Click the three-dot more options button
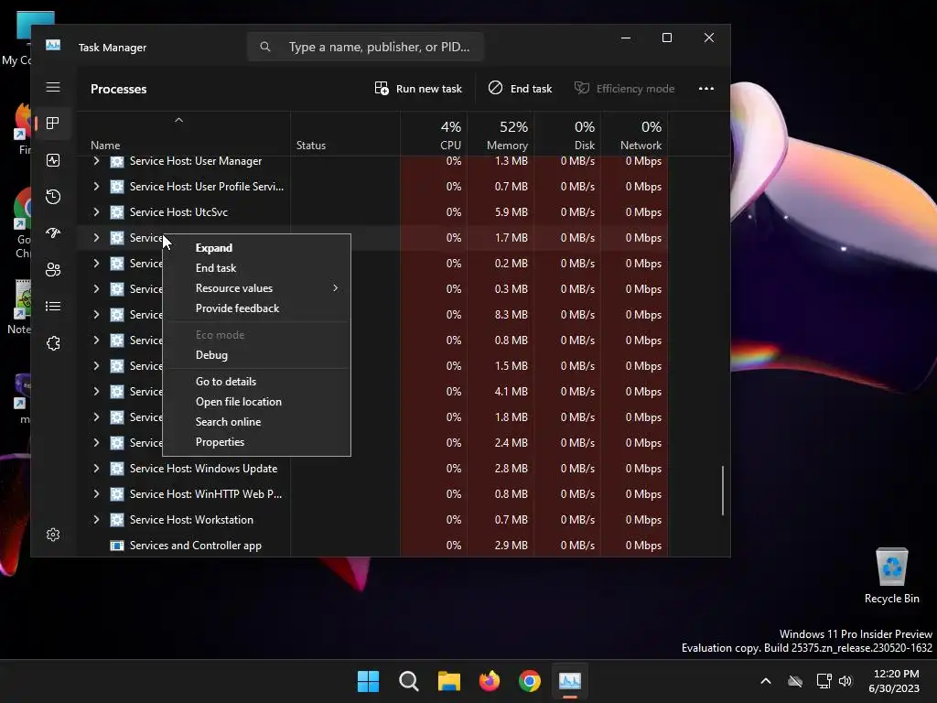Image resolution: width=937 pixels, height=703 pixels. tap(706, 89)
